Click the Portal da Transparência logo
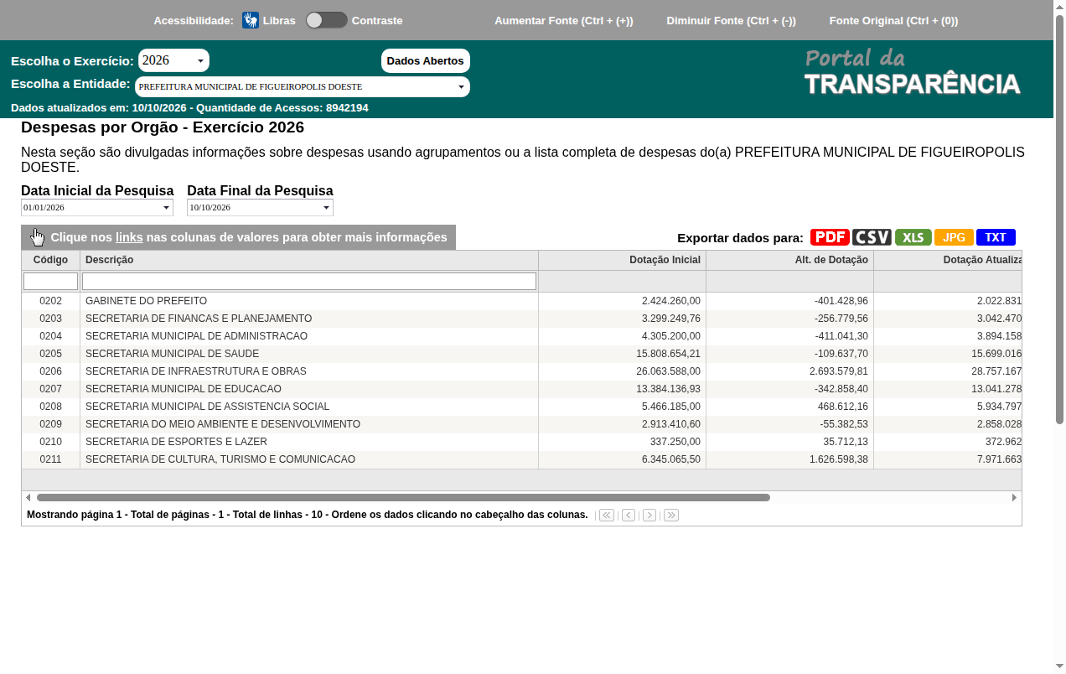 (912, 72)
